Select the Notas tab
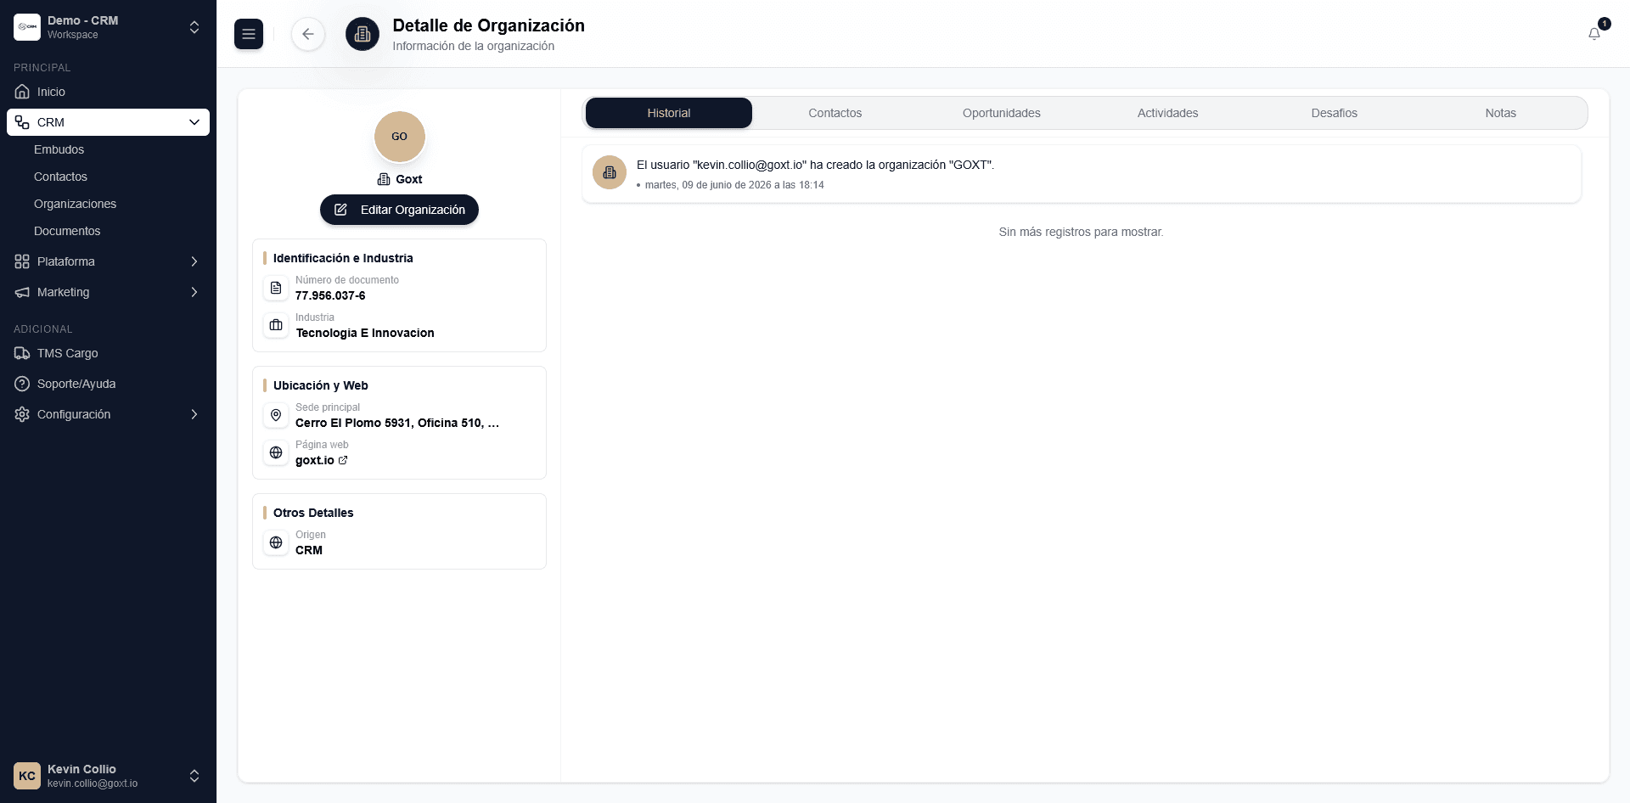The width and height of the screenshot is (1630, 803). pos(1501,113)
